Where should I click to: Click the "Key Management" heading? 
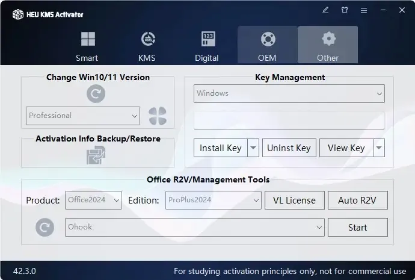290,77
